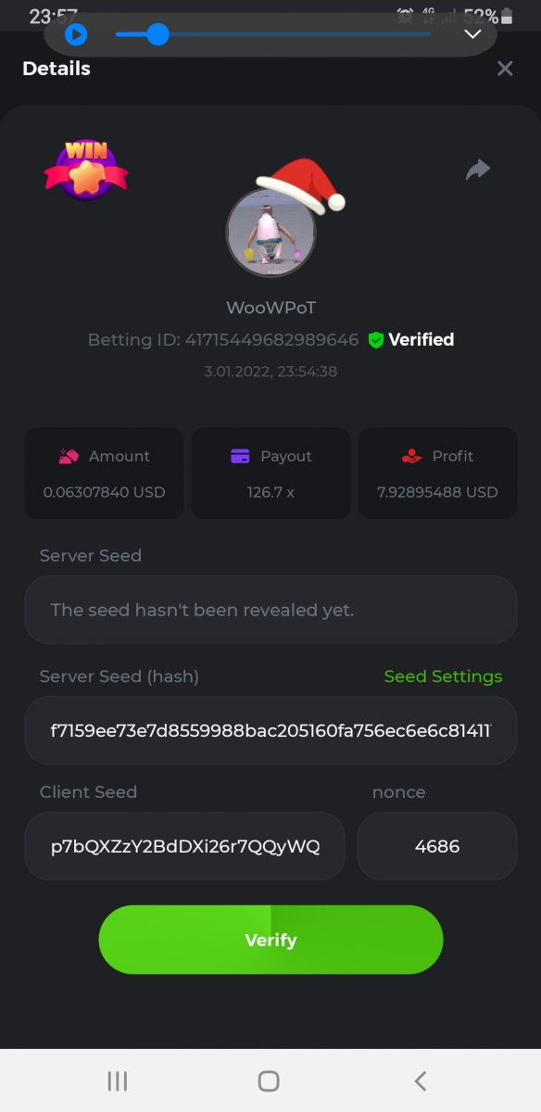Tap the Client Seed field

coord(184,846)
